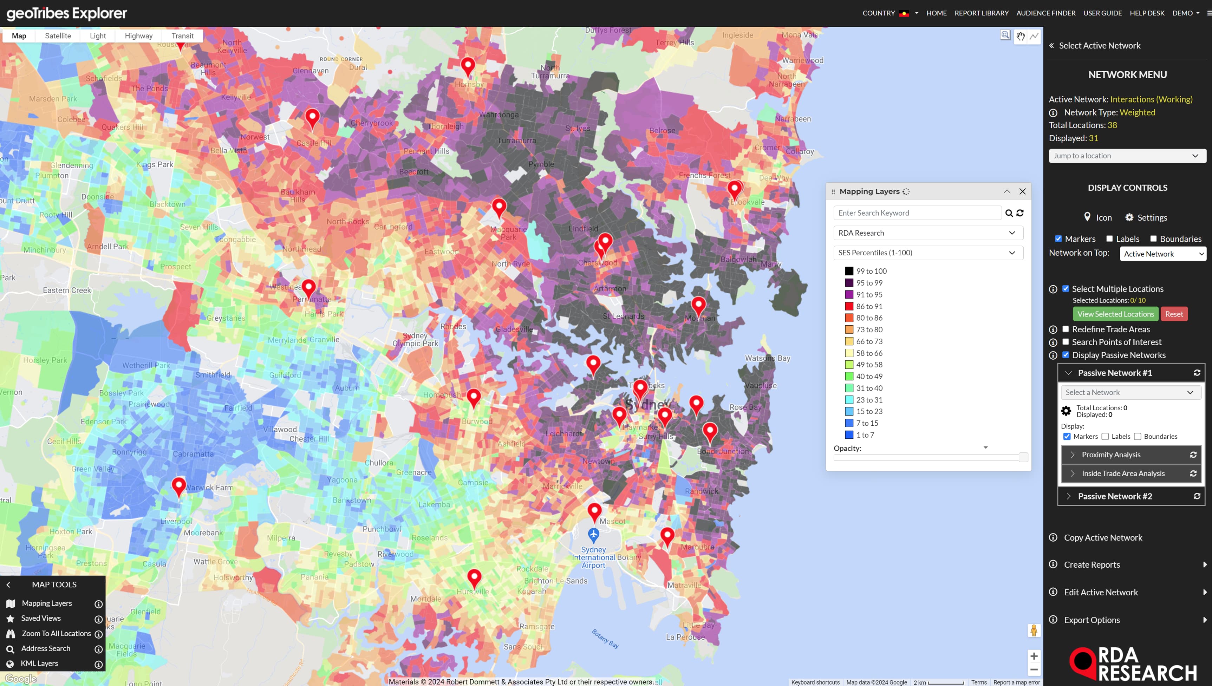The width and height of the screenshot is (1212, 686).
Task: Toggle Passive Network Markers checkbox
Action: point(1067,436)
